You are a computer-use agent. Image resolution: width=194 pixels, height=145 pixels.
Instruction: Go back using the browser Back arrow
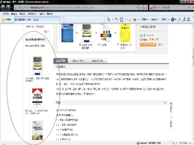pyautogui.click(x=3, y=8)
